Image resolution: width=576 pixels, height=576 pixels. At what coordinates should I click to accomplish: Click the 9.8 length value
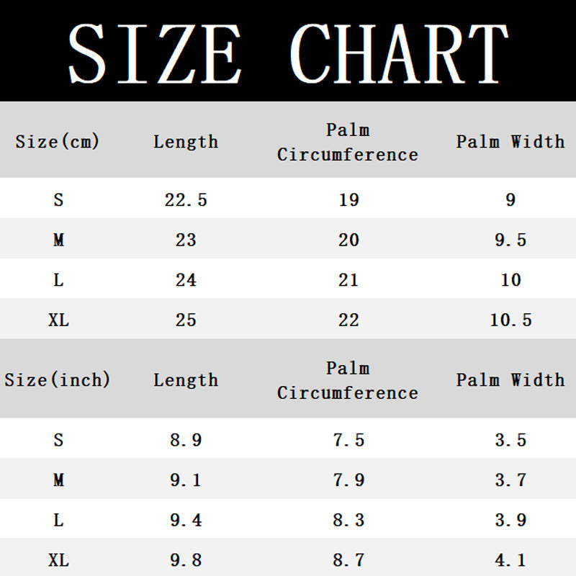coord(186,559)
